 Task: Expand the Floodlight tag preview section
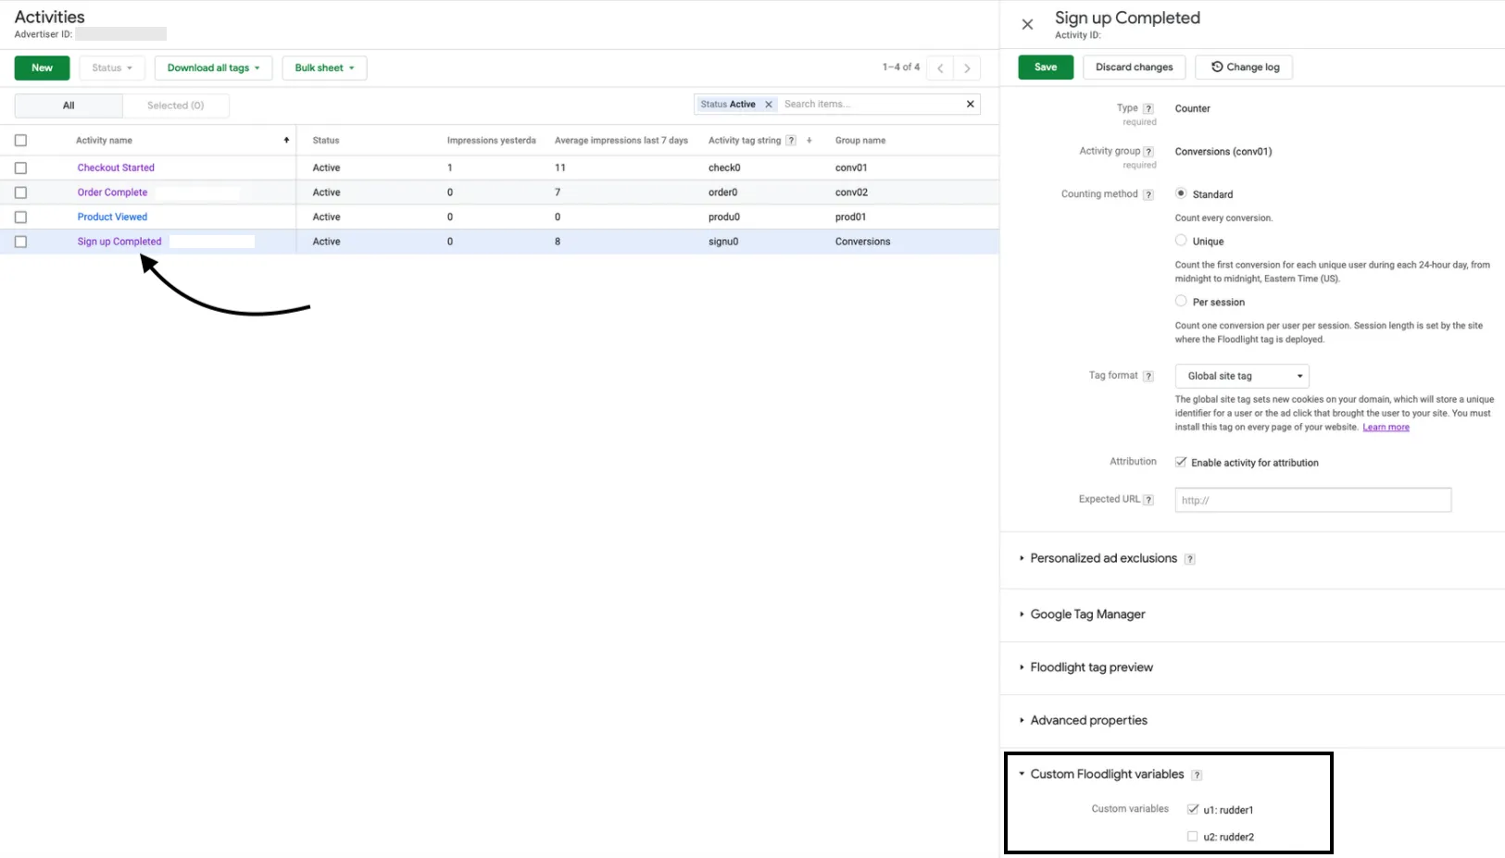[x=1091, y=667]
